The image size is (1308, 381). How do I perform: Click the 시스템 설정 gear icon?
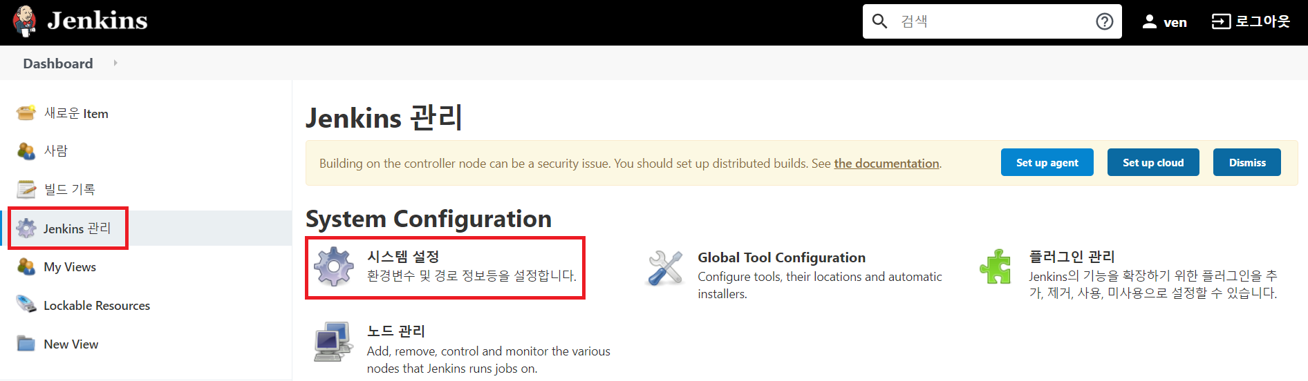click(x=334, y=266)
